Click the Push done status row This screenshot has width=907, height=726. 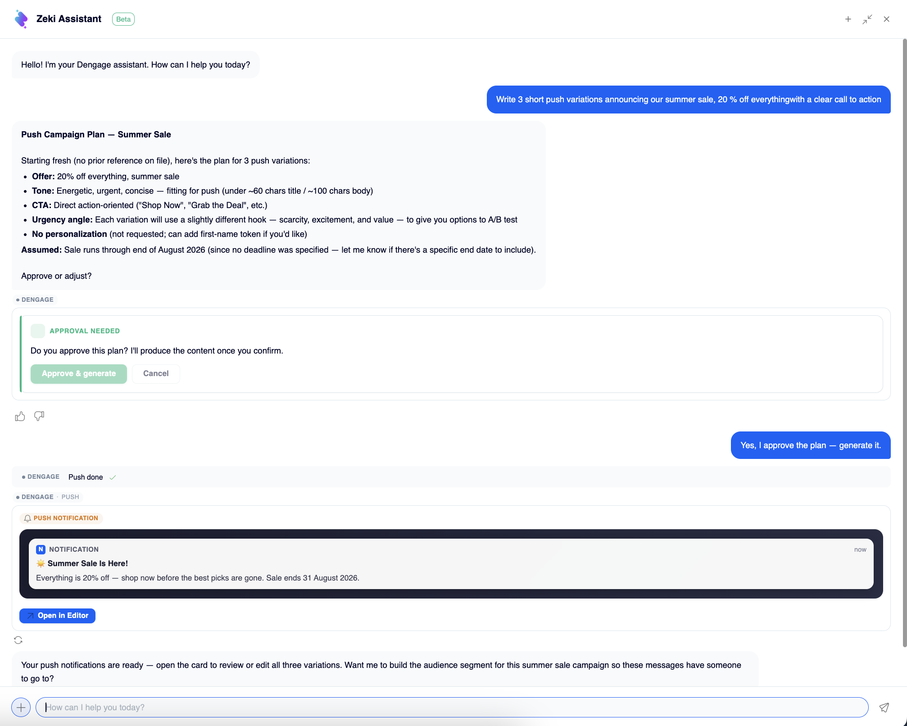click(451, 477)
